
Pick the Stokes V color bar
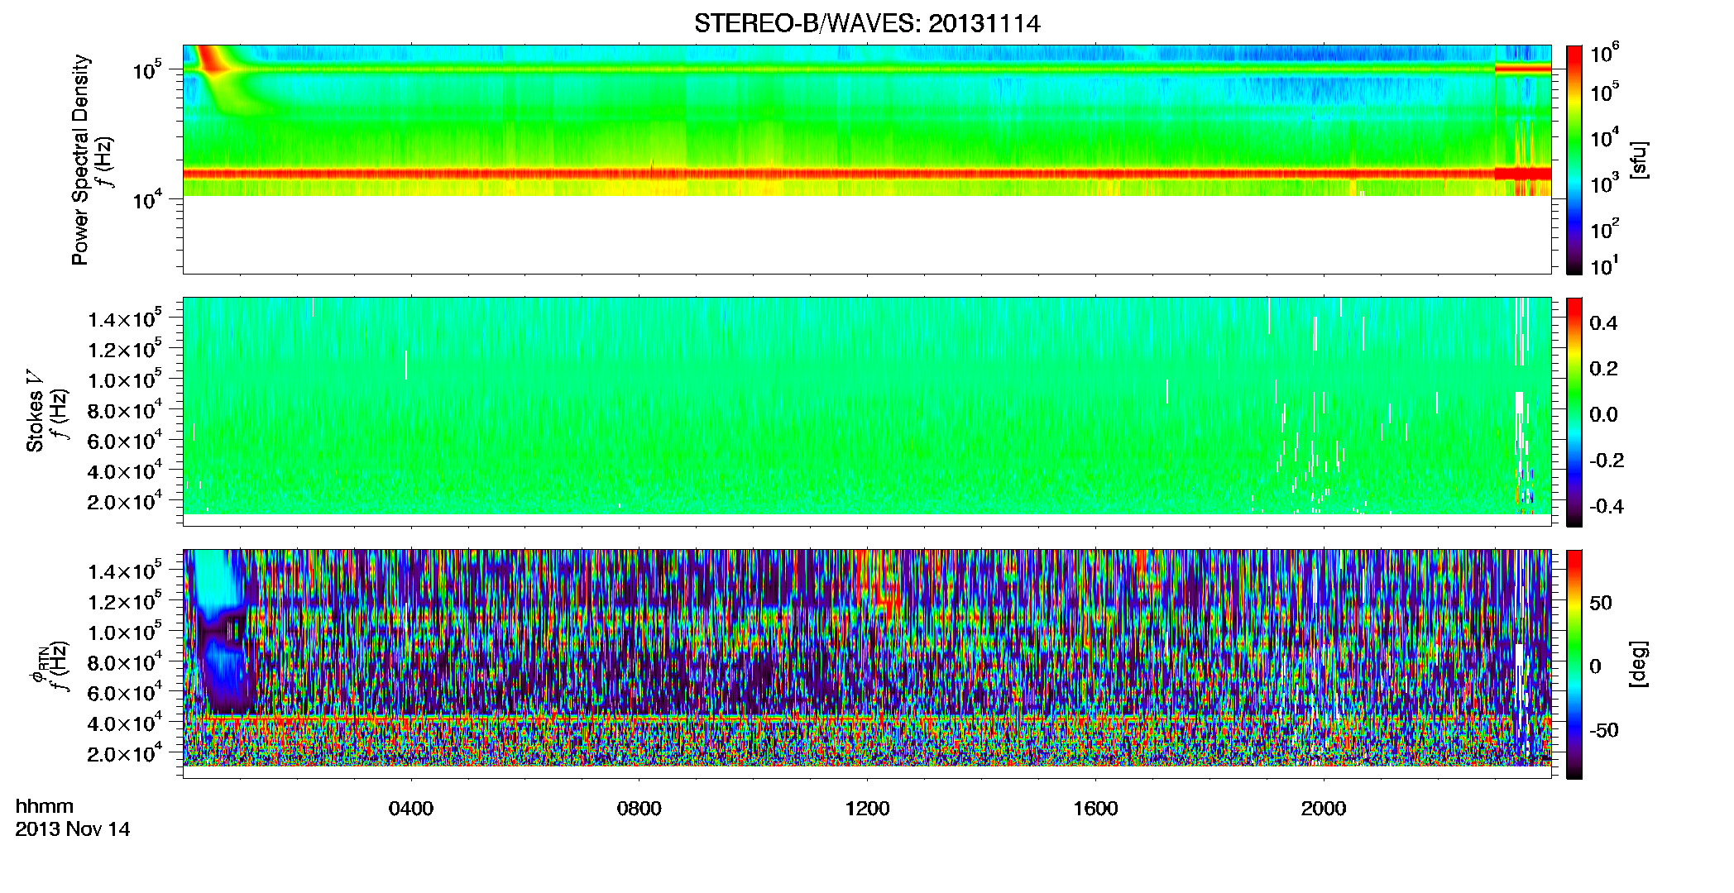pyautogui.click(x=1574, y=412)
